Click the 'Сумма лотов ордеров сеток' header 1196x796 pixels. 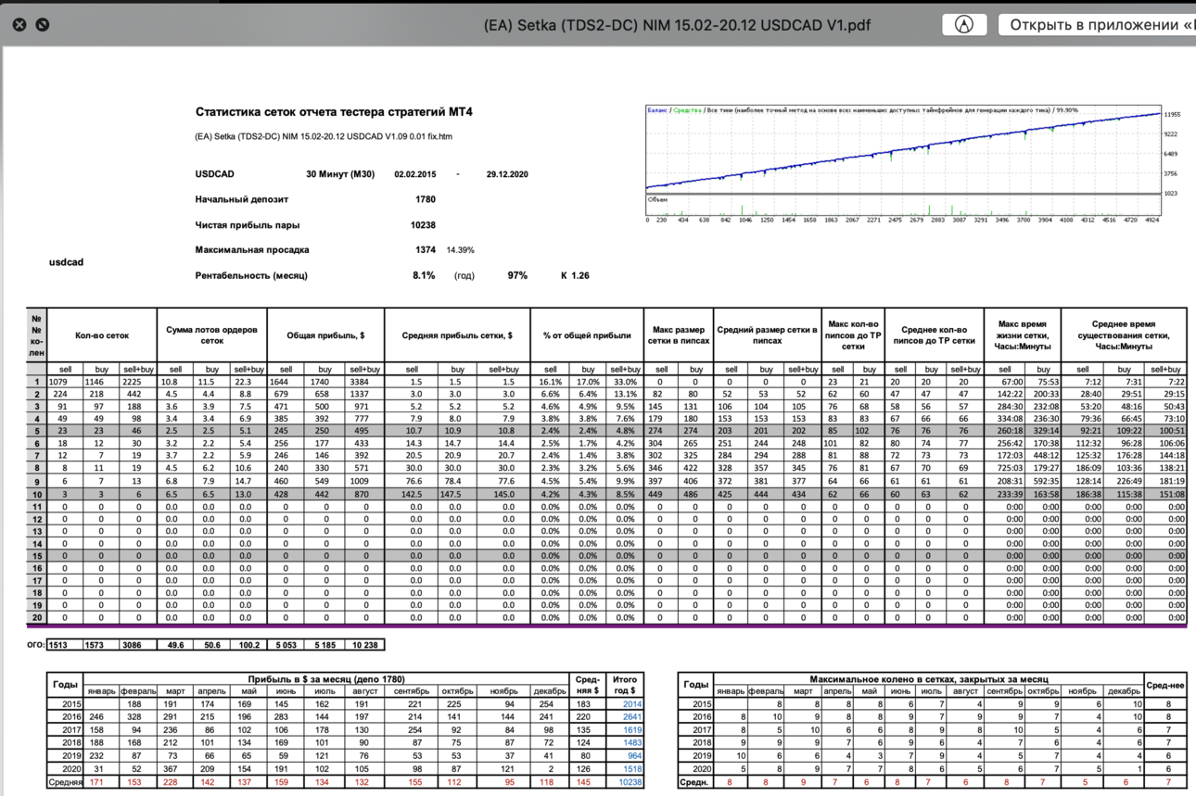[x=212, y=335]
